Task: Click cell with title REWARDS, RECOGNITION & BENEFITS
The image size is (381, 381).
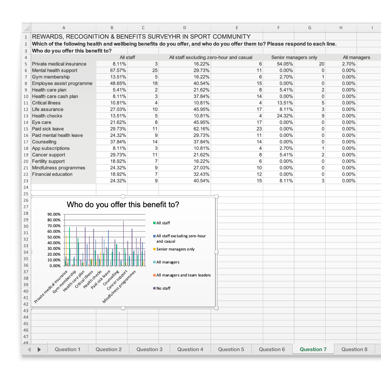Action: pyautogui.click(x=141, y=37)
